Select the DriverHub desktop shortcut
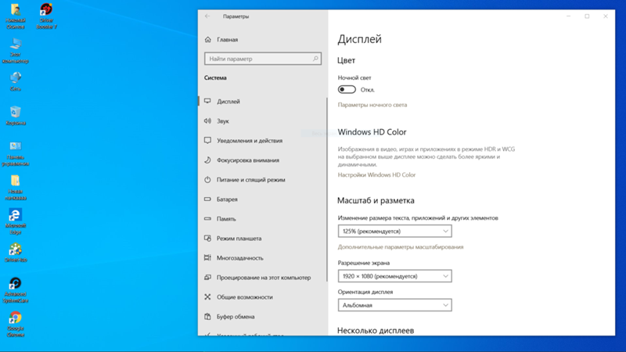Screen dimensions: 626x352 (16, 253)
